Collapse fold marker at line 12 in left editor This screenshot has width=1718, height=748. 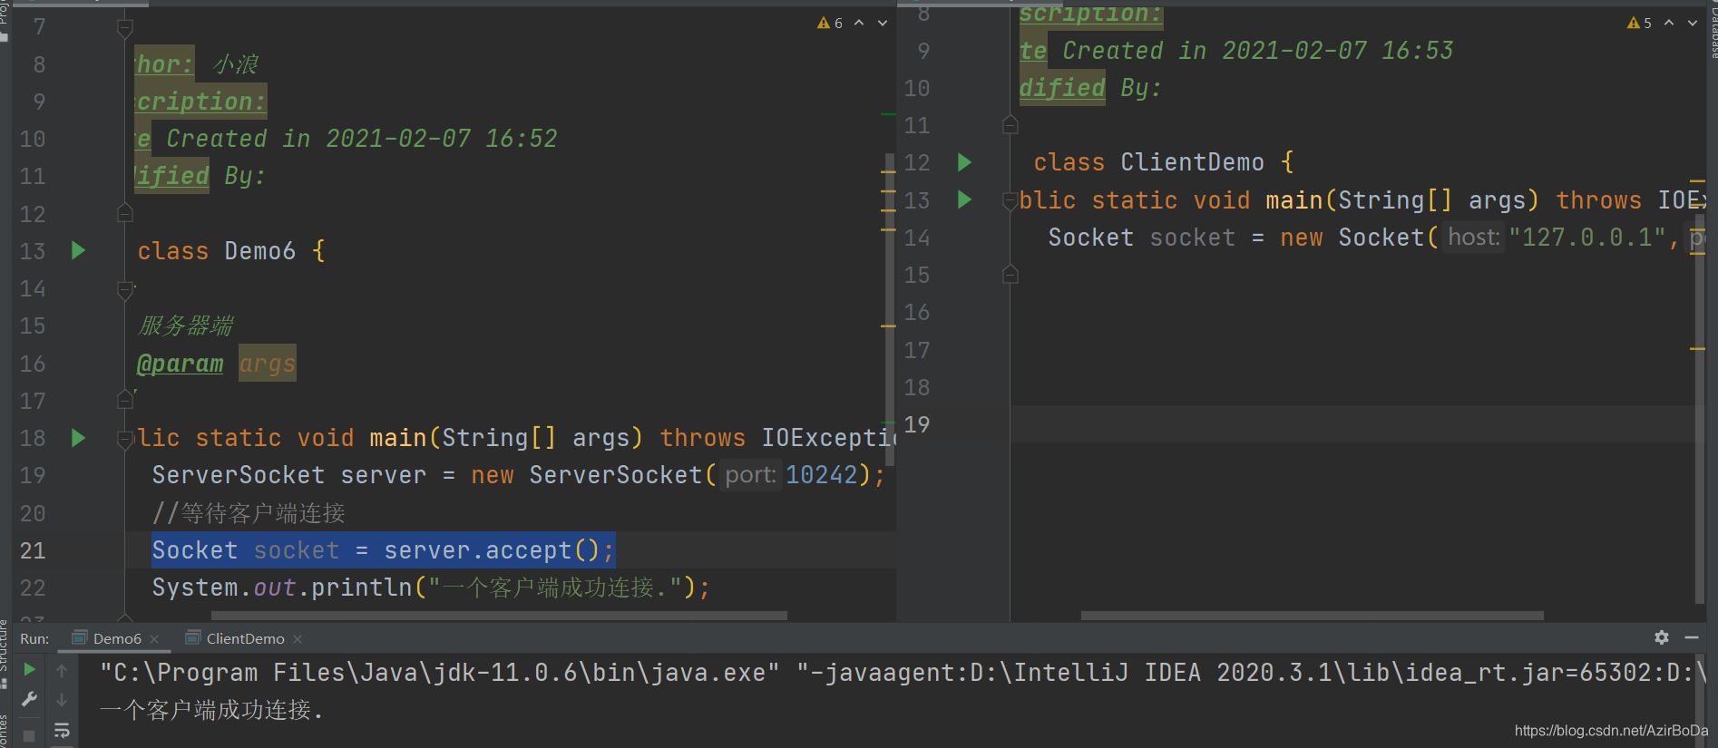tap(125, 213)
